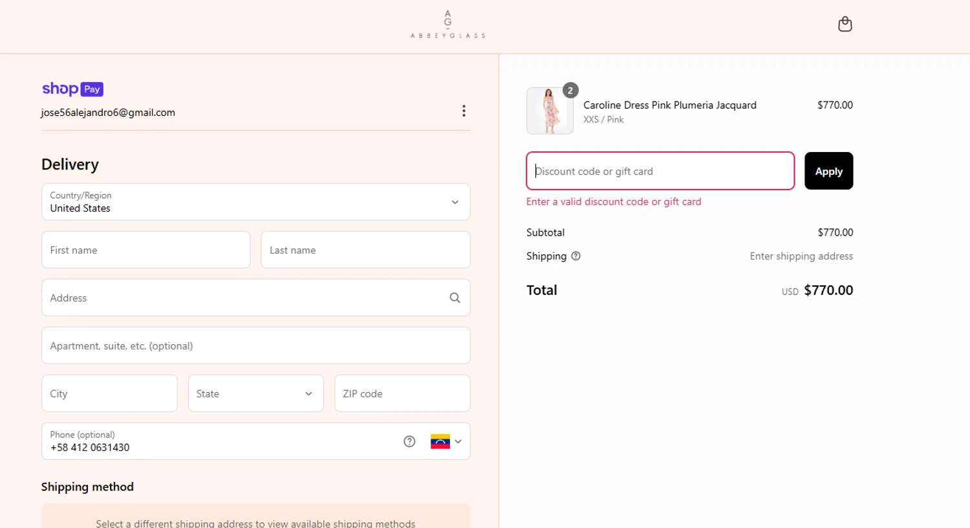Click the address search magnifier icon

(x=455, y=298)
